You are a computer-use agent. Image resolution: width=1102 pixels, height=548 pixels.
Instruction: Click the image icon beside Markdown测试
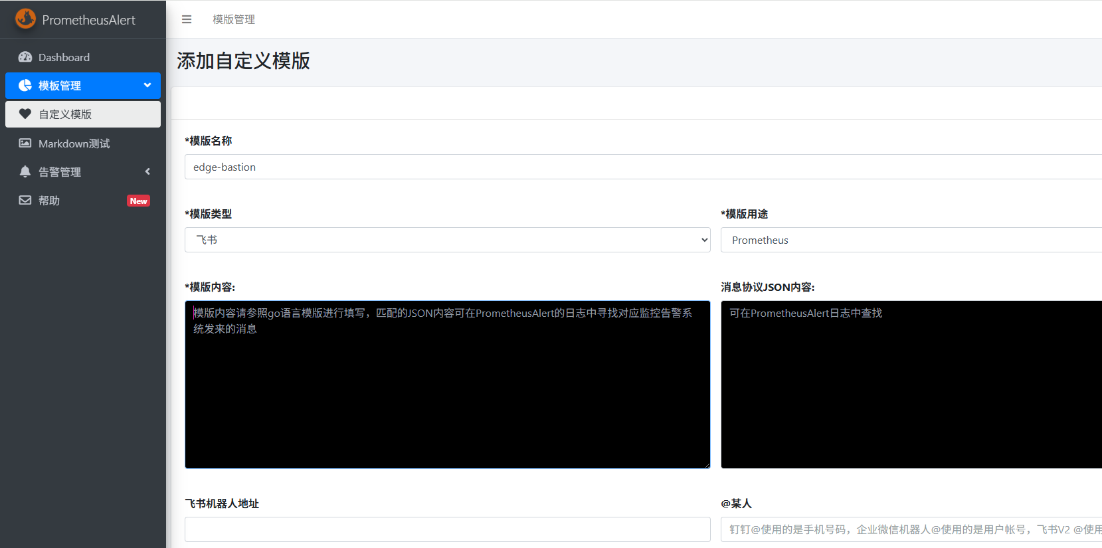pyautogui.click(x=25, y=143)
